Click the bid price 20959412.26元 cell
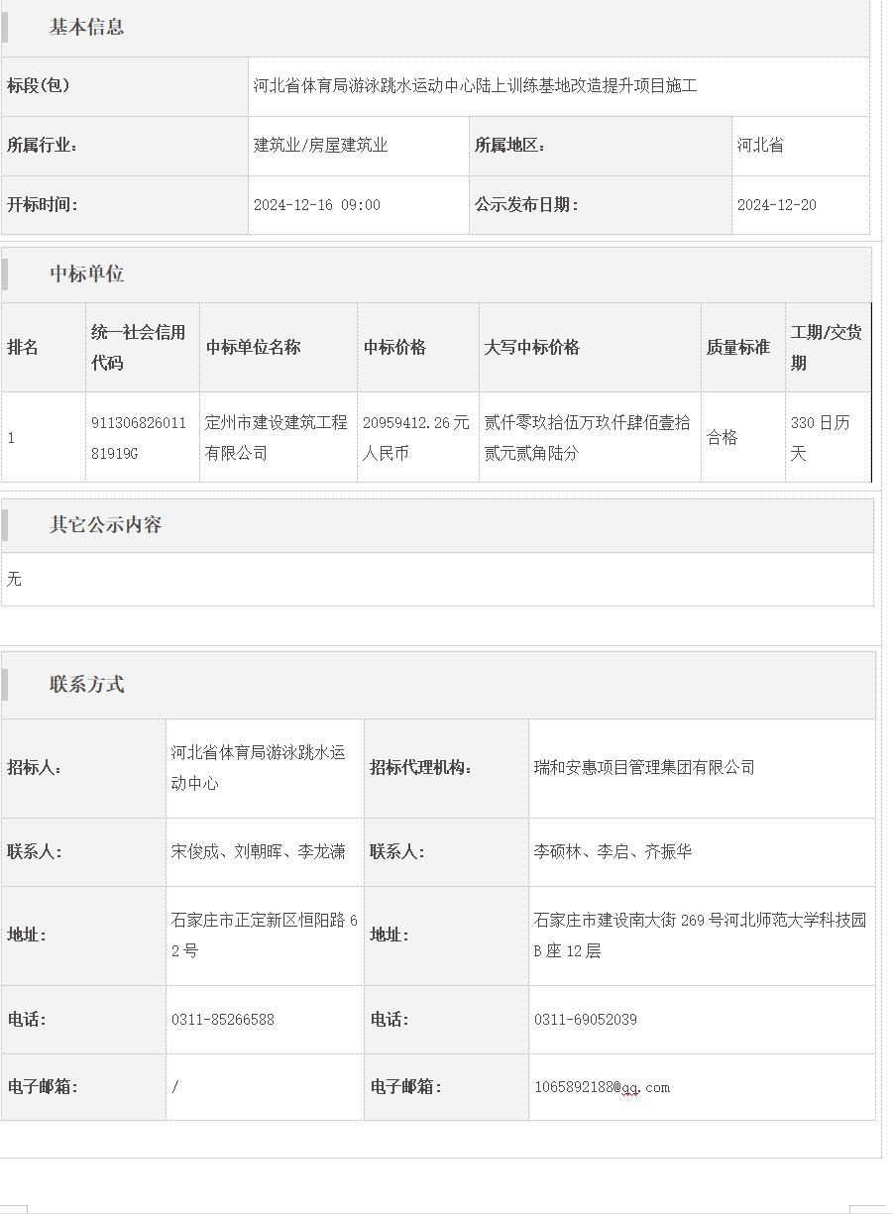The width and height of the screenshot is (893, 1214). point(416,437)
